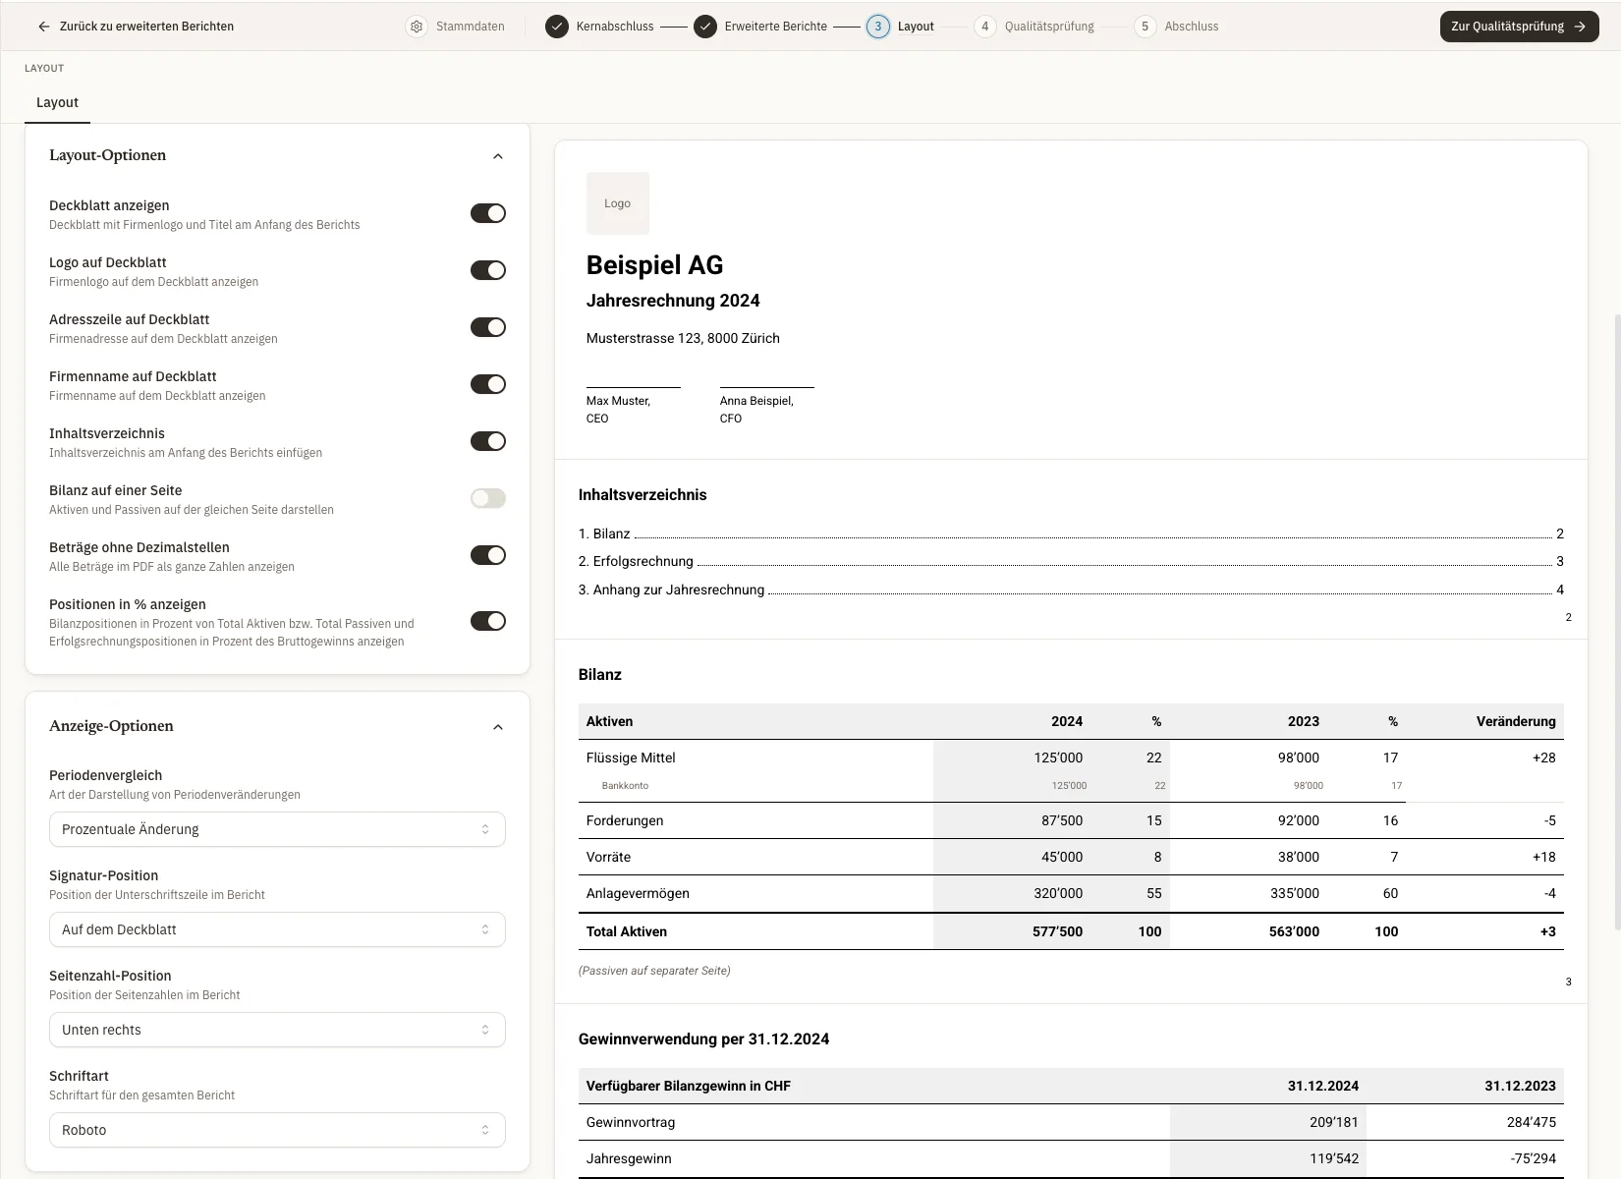The height and width of the screenshot is (1179, 1621).
Task: Disable Deckblatt anzeigen toggle
Action: tap(488, 213)
